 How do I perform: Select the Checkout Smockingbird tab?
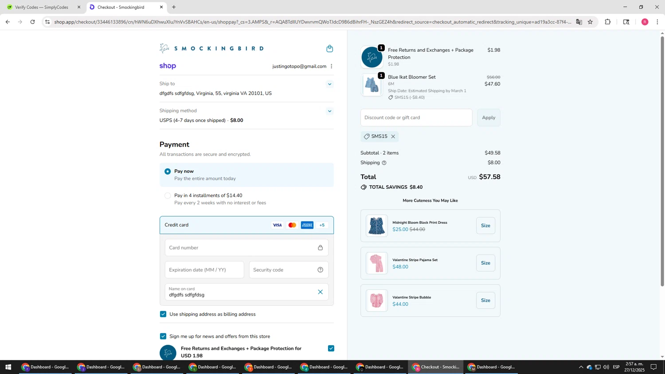tap(121, 7)
